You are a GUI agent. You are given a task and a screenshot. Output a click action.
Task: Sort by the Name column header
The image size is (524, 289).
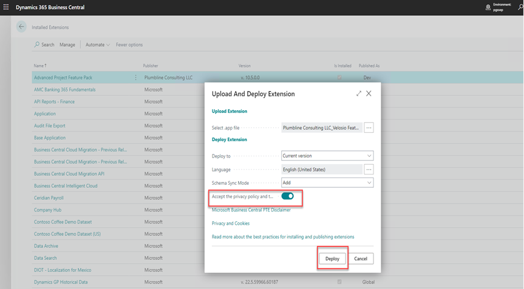(40, 65)
